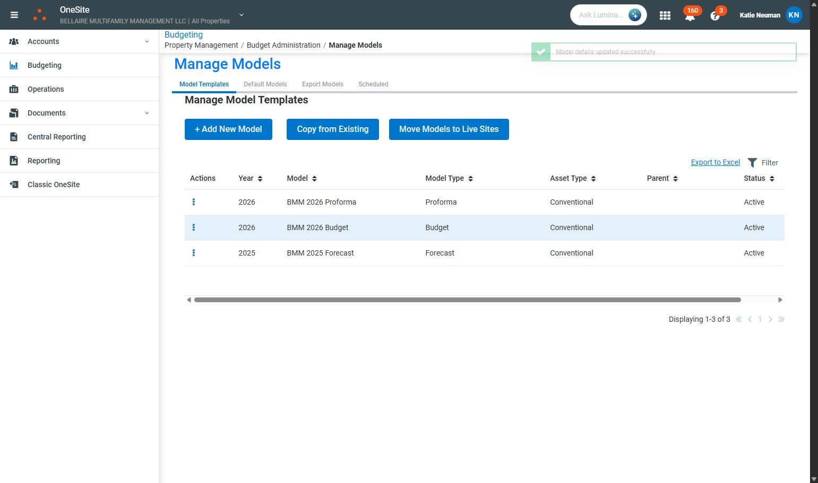Click the table's horizontal scrollbar
The image size is (818, 483).
[467, 300]
